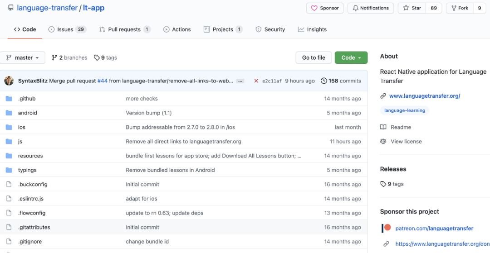Switch to the Issues tab
490x253 pixels.
coord(67,29)
